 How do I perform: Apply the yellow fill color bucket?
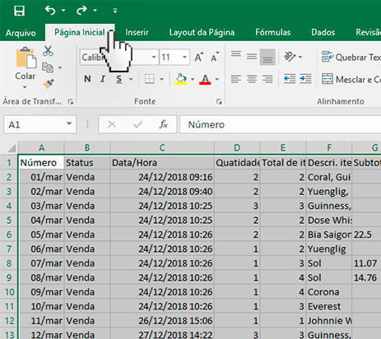point(181,79)
